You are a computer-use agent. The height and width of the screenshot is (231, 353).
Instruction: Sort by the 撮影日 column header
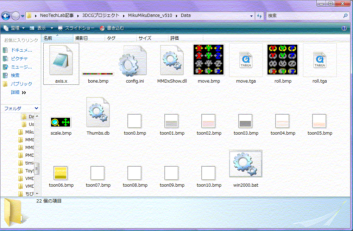(89, 38)
